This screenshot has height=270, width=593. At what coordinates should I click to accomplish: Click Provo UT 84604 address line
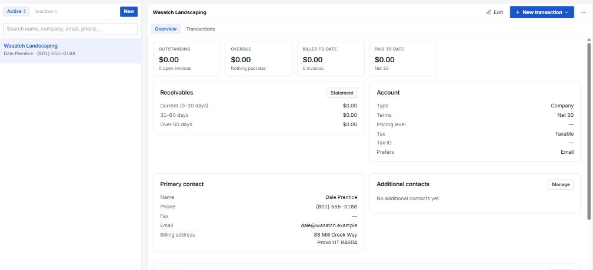pyautogui.click(x=337, y=242)
